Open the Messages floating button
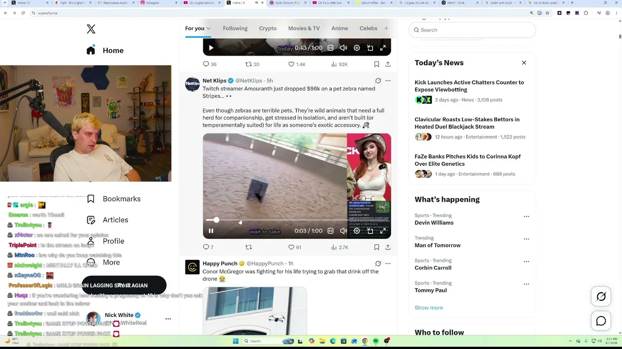Screen dimensions: 622x349 (601, 321)
